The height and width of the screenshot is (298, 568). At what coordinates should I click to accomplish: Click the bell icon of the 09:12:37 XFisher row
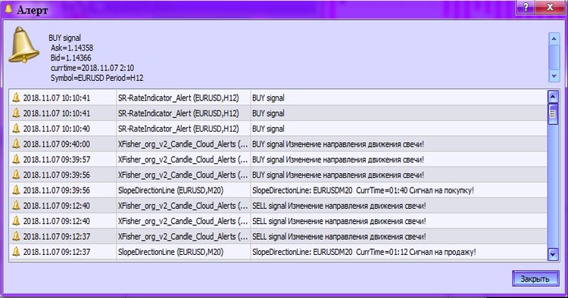pyautogui.click(x=16, y=236)
